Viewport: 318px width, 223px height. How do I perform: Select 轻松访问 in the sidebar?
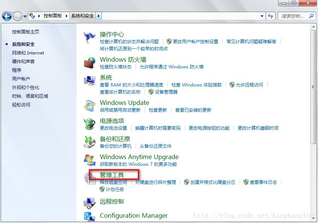21,105
